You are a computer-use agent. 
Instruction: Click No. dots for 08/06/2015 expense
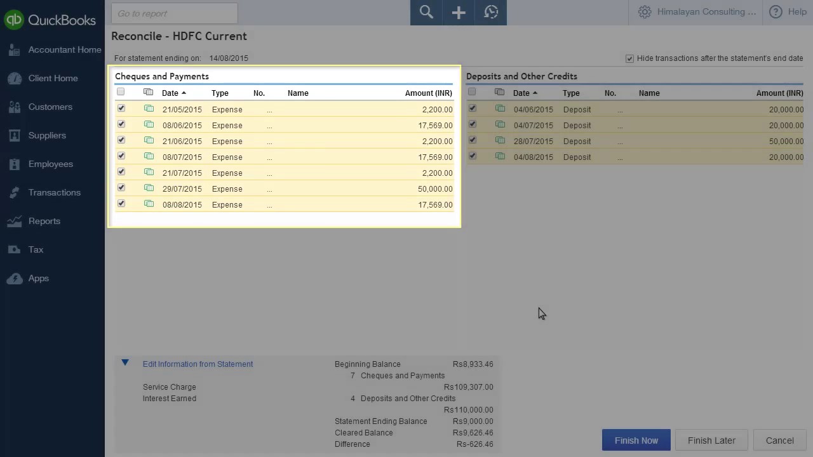click(x=269, y=126)
